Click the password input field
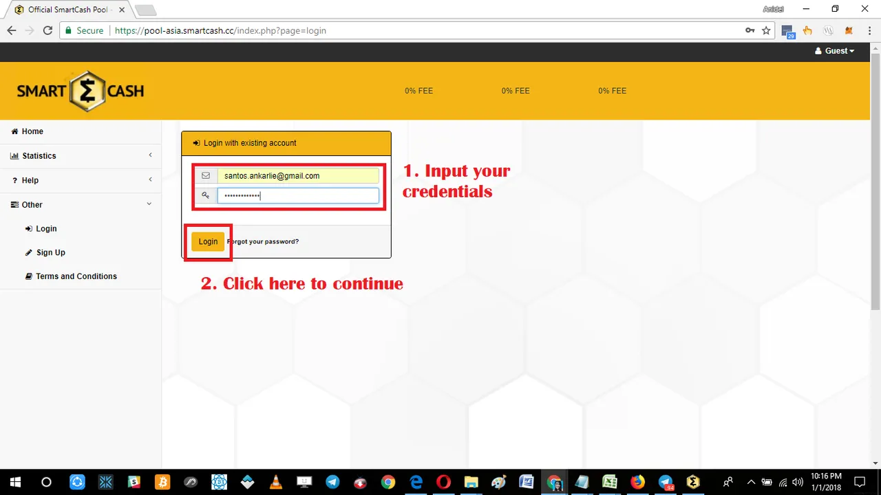 coord(298,196)
